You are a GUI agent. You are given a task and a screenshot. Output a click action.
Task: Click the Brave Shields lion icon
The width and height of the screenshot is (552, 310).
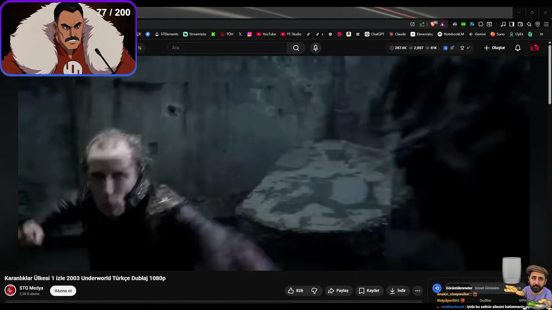(x=433, y=24)
